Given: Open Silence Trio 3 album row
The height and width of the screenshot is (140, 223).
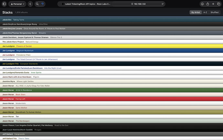Looking at the screenshot, I should coord(111,38).
